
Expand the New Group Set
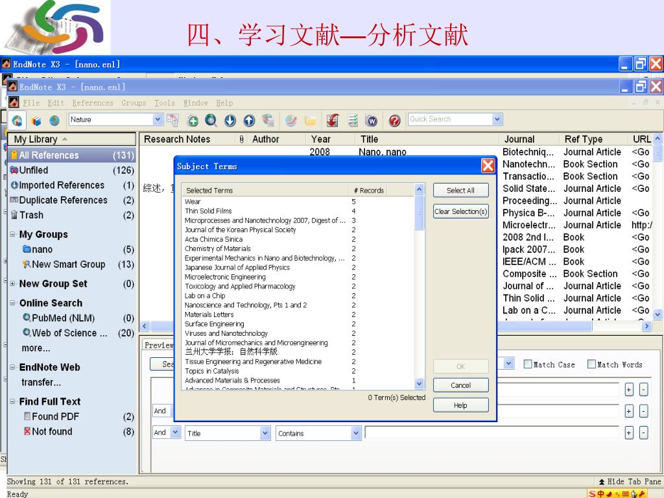click(x=13, y=283)
